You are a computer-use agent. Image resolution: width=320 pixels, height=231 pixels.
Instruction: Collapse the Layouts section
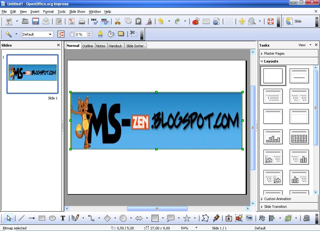click(288, 61)
